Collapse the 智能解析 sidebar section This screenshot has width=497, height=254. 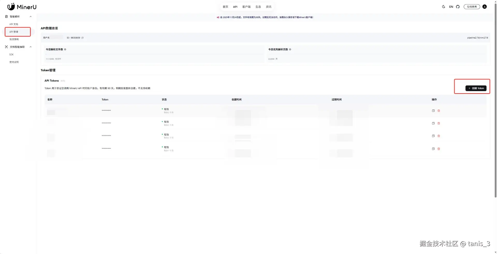click(31, 17)
